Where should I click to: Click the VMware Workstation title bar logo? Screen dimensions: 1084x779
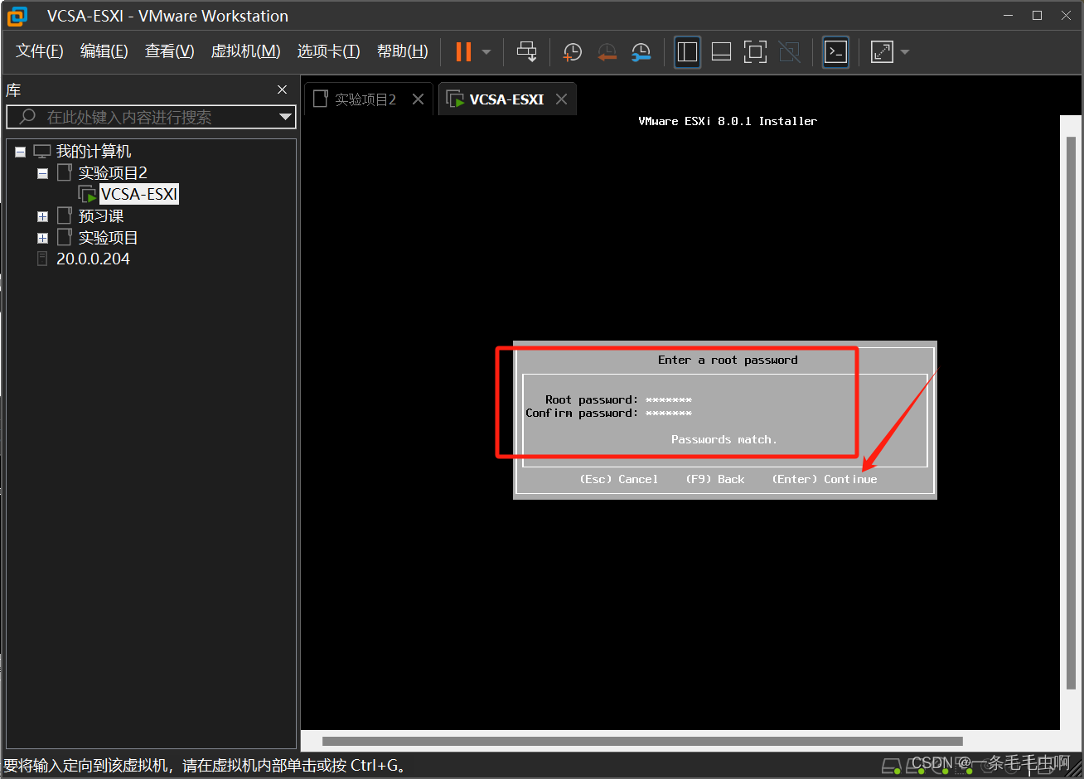click(17, 16)
